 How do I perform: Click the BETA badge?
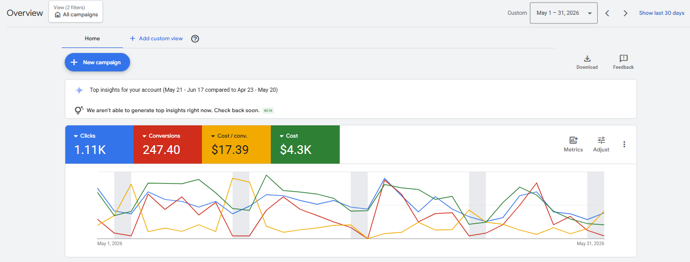click(268, 110)
